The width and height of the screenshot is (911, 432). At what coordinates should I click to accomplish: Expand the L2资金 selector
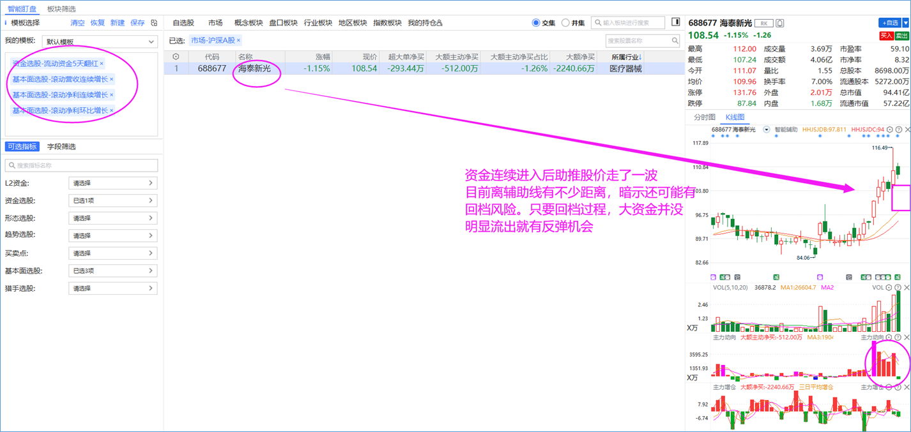click(113, 183)
